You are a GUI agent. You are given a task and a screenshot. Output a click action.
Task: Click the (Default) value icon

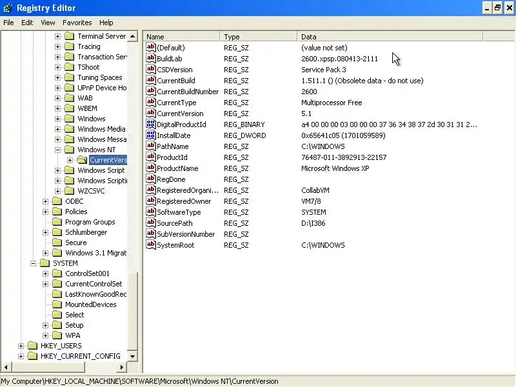(x=151, y=47)
